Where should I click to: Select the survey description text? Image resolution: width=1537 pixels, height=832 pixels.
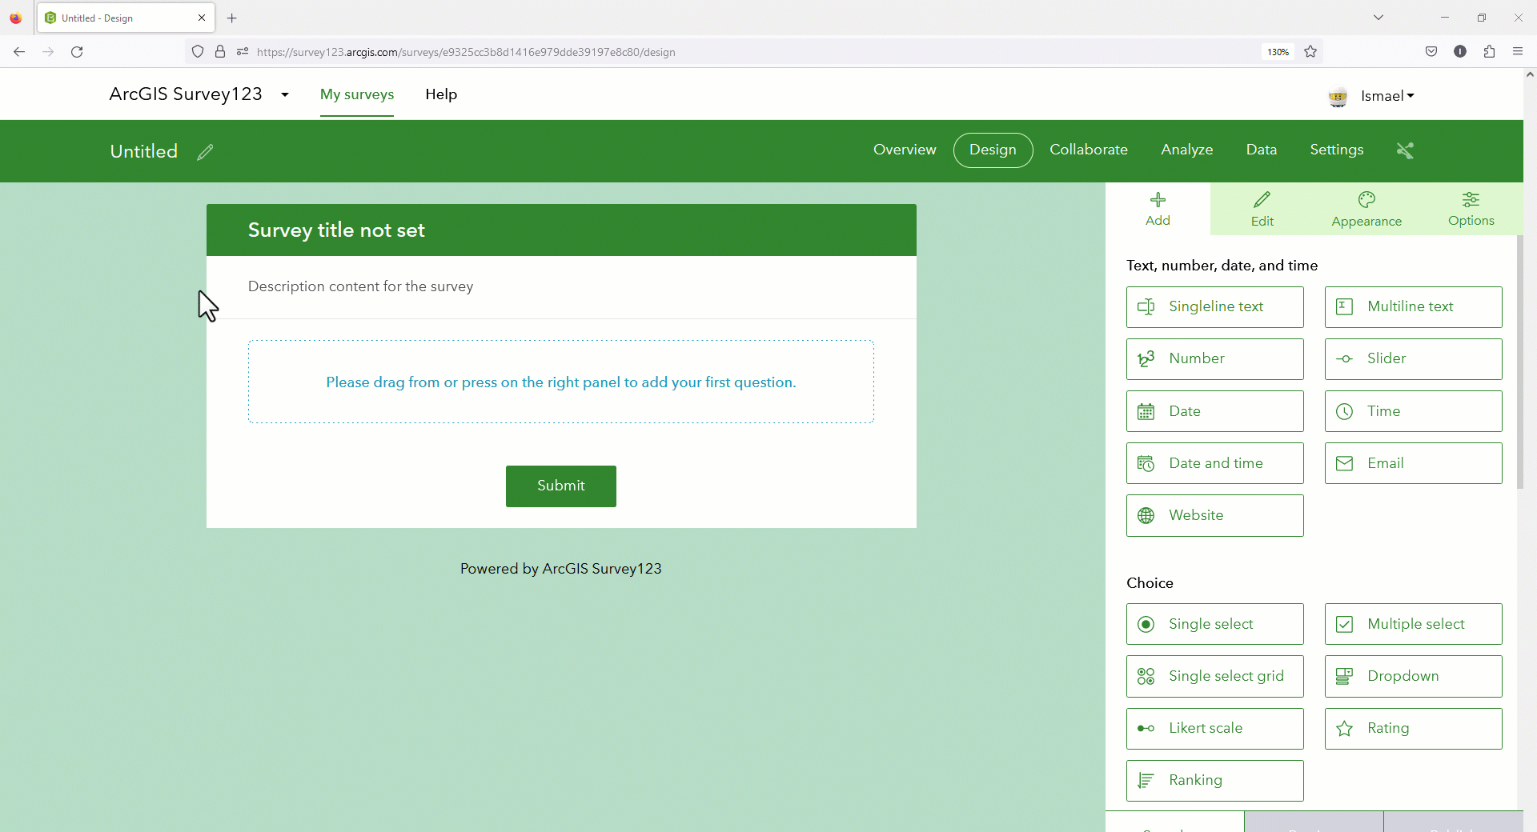[360, 286]
